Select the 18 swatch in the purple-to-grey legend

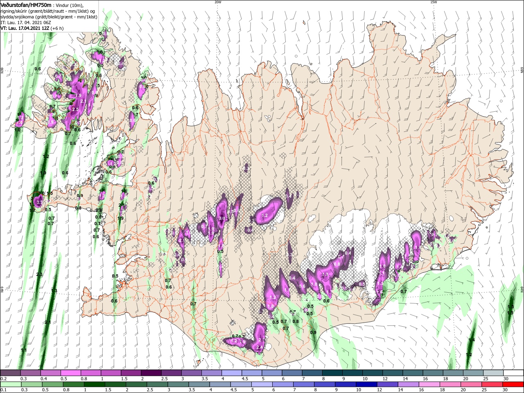[453, 373]
